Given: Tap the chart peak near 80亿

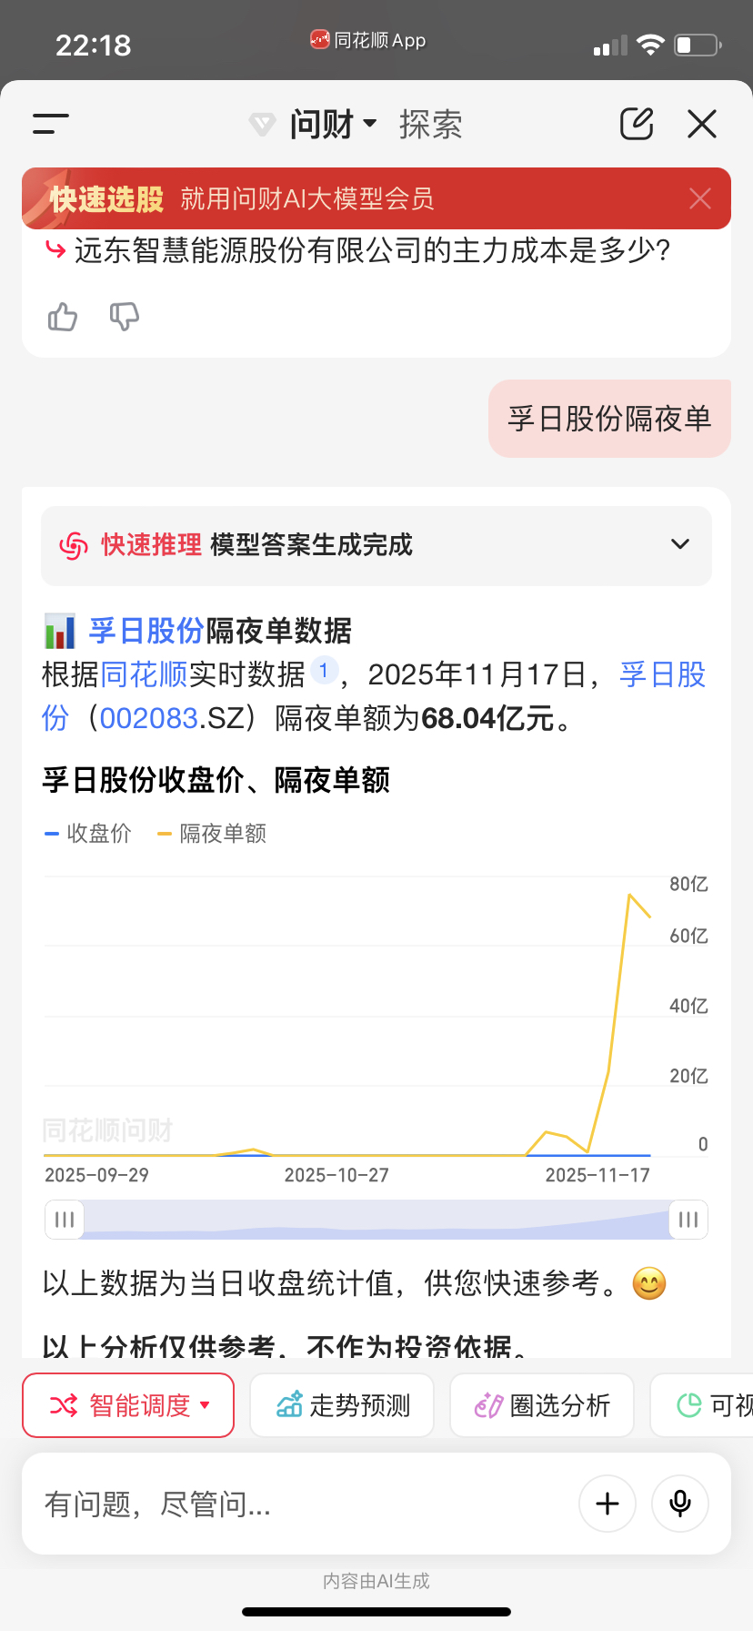Looking at the screenshot, I should [x=629, y=896].
